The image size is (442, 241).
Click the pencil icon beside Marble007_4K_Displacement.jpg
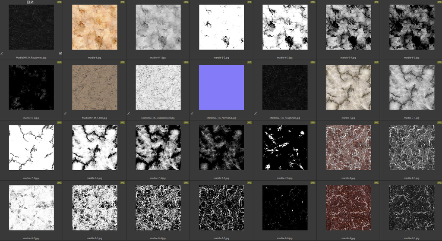click(x=129, y=113)
